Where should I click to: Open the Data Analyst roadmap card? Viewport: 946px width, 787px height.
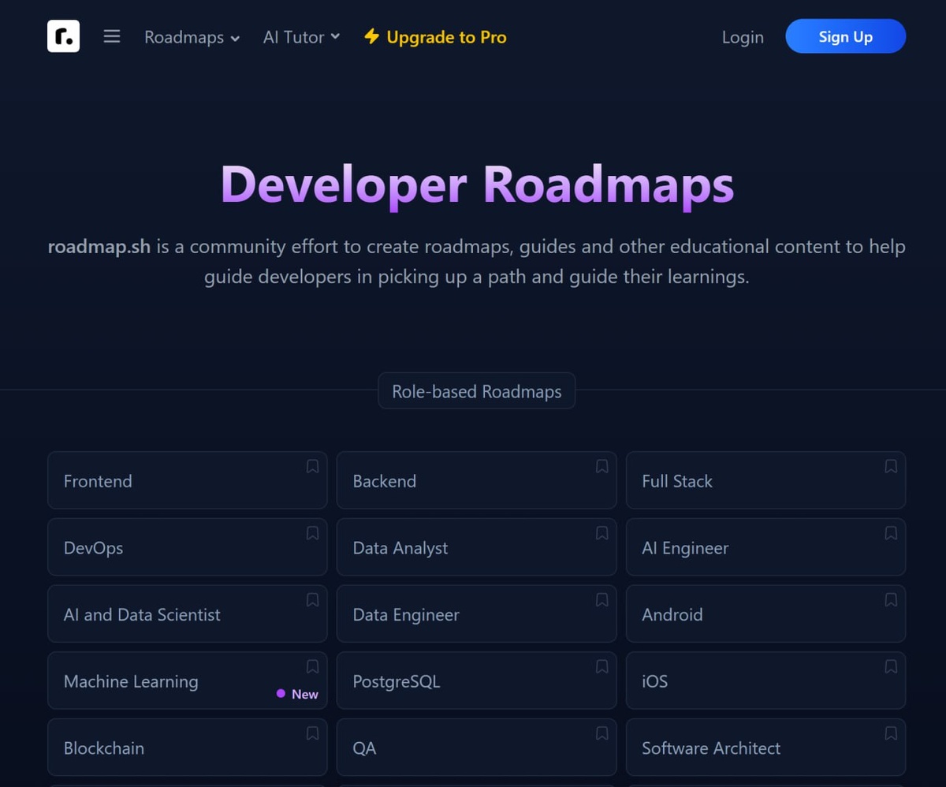(476, 547)
